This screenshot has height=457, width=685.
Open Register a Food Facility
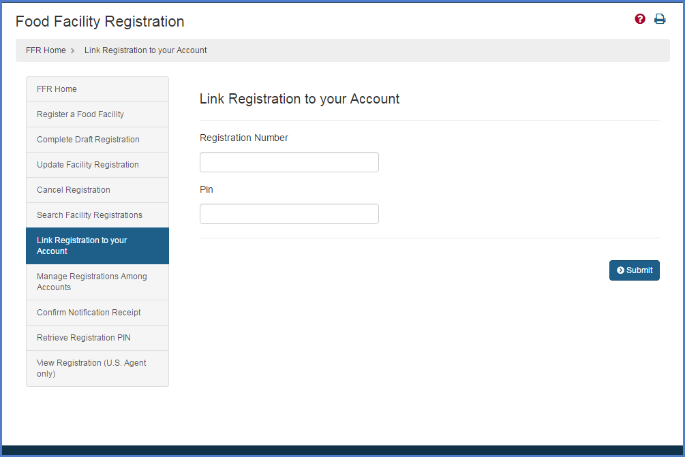pyautogui.click(x=80, y=114)
